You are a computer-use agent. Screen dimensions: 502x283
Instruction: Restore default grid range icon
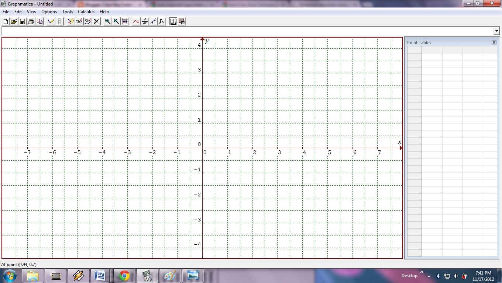point(125,21)
